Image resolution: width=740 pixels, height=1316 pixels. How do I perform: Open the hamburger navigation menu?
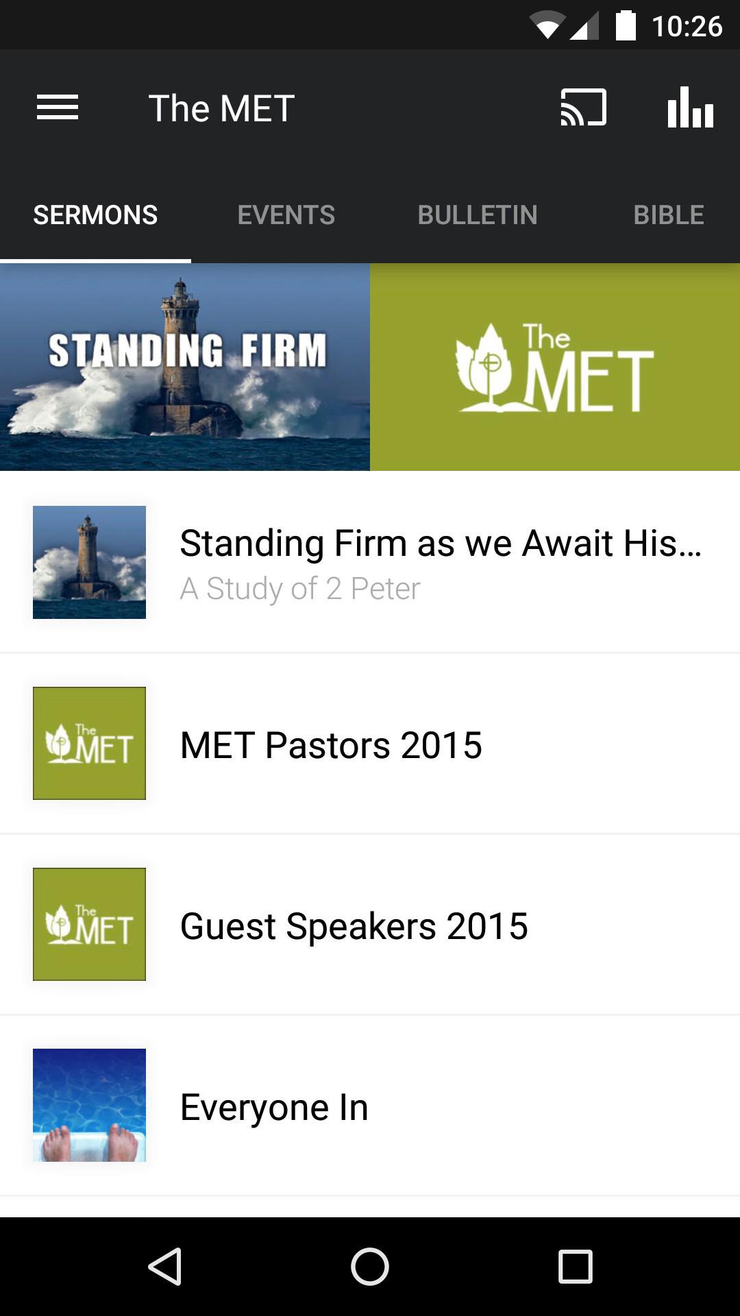pos(58,108)
